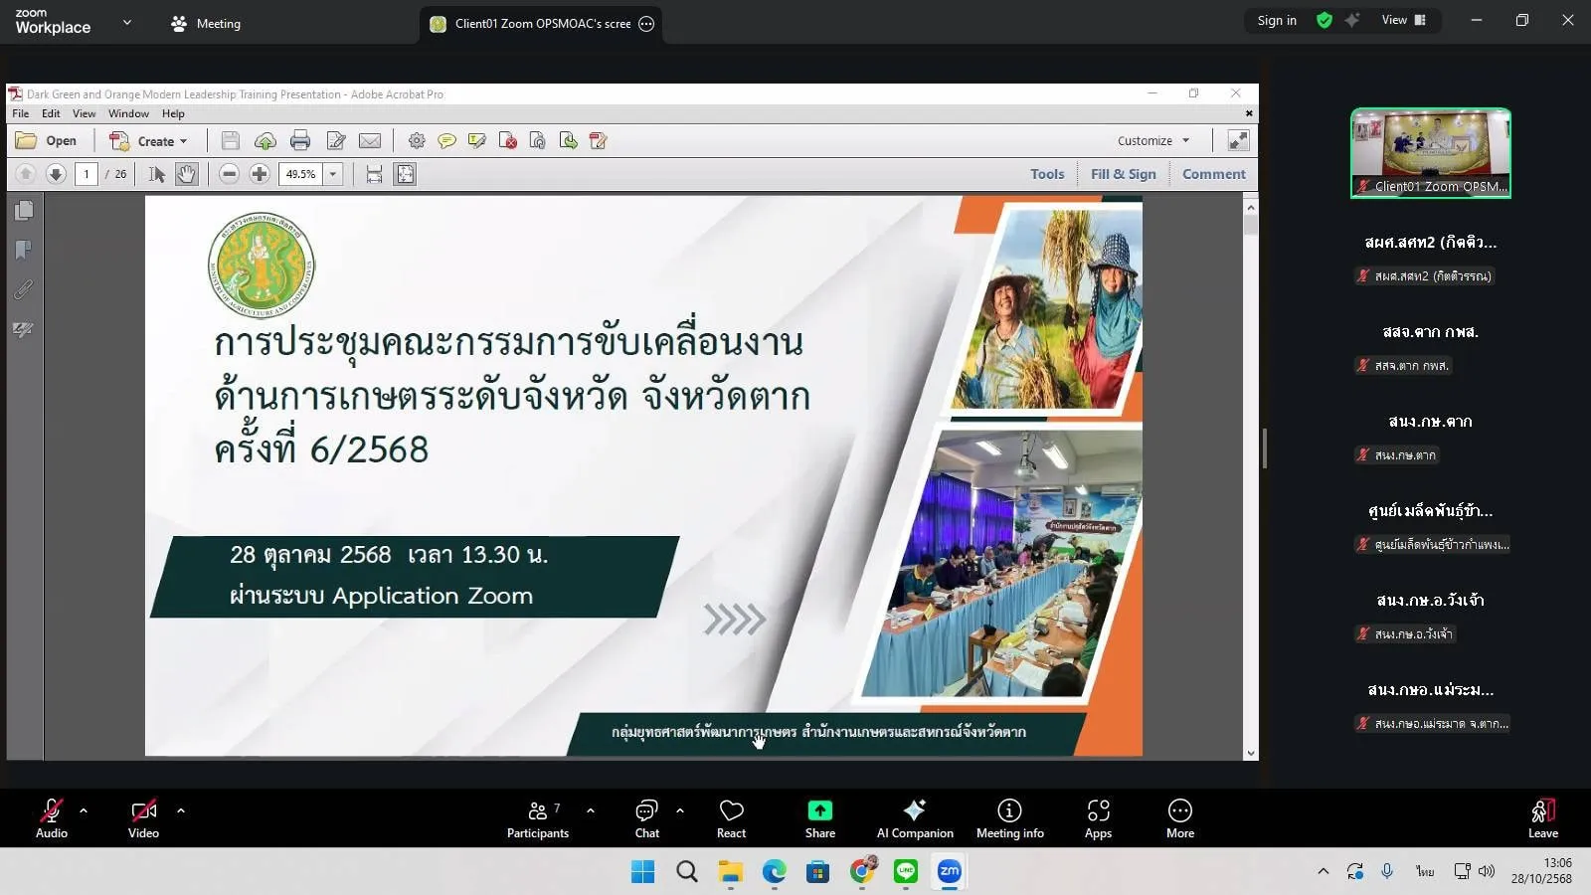Open the Apps button in Zoom
Screen dimensions: 1591x895
tap(1098, 818)
